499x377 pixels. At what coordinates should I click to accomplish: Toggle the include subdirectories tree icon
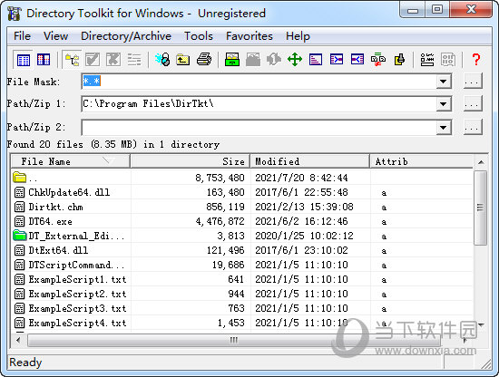[73, 60]
